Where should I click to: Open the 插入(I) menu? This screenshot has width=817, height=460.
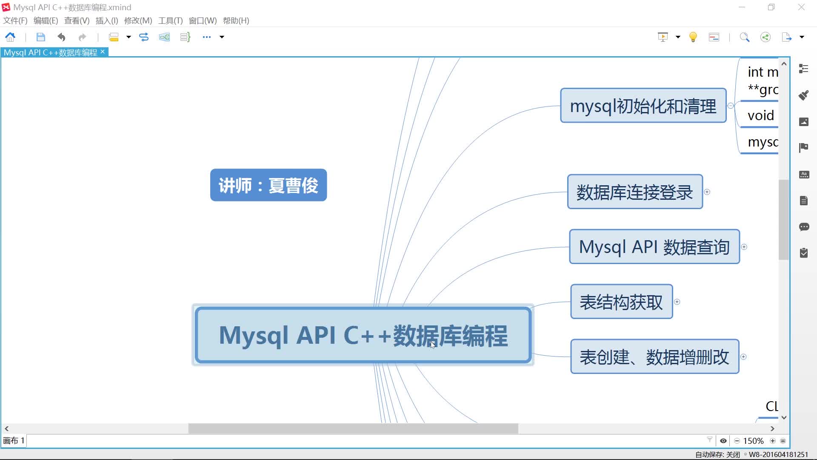coord(107,20)
